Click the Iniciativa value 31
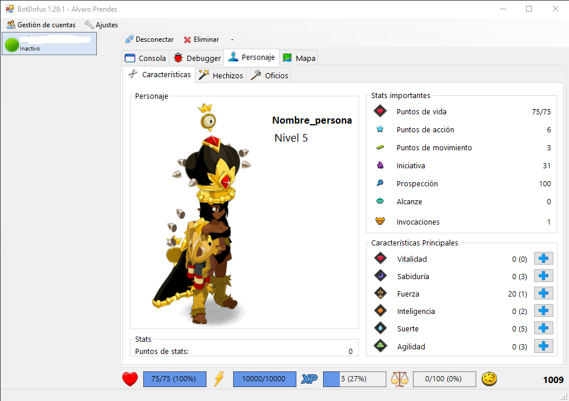The height and width of the screenshot is (401, 569). 547,165
